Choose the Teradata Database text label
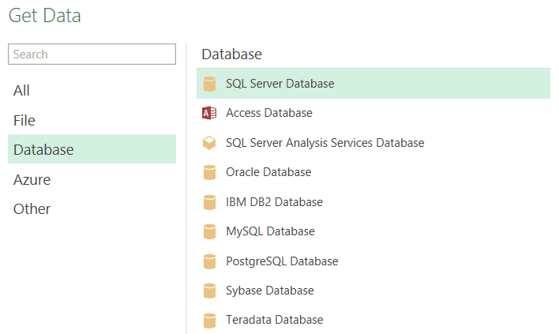The height and width of the screenshot is (334, 559). [x=274, y=320]
